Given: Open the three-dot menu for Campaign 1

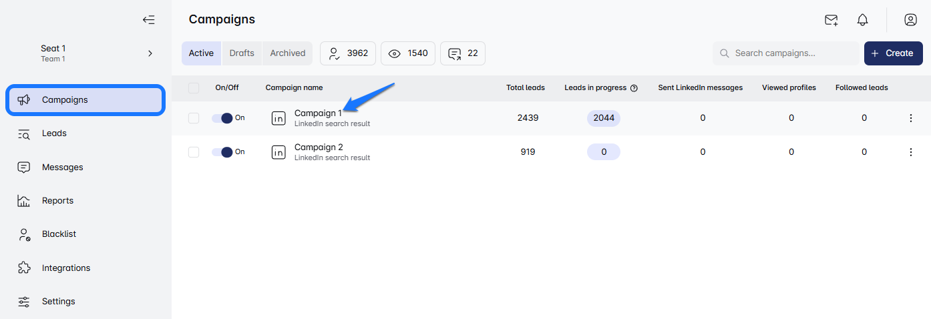Looking at the screenshot, I should click(910, 118).
